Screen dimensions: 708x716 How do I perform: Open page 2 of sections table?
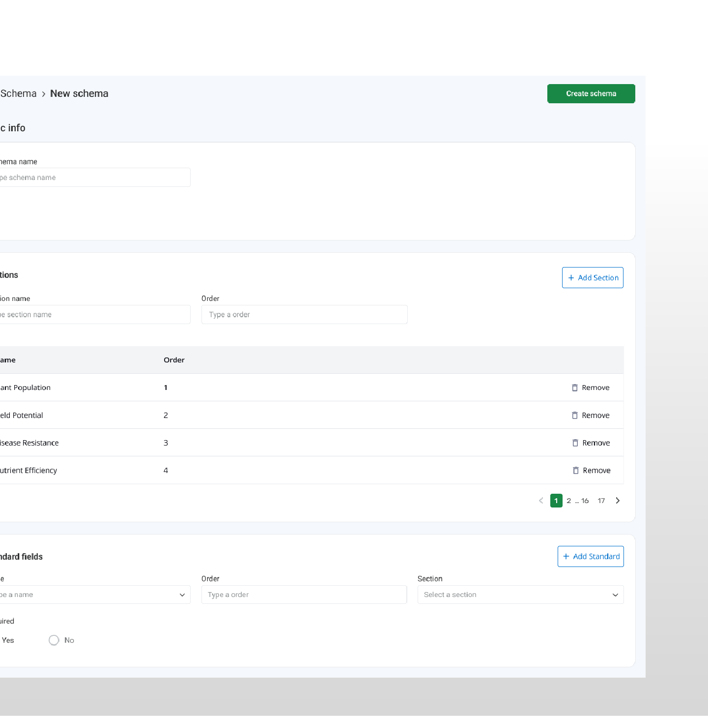point(568,501)
